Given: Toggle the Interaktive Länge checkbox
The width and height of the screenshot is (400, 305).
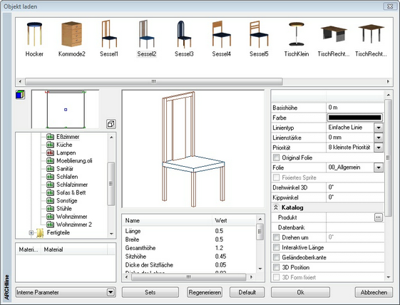Looking at the screenshot, I should click(x=276, y=247).
